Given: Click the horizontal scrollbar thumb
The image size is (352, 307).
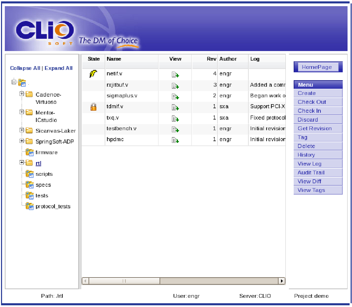Looking at the screenshot, I should coord(124,281).
